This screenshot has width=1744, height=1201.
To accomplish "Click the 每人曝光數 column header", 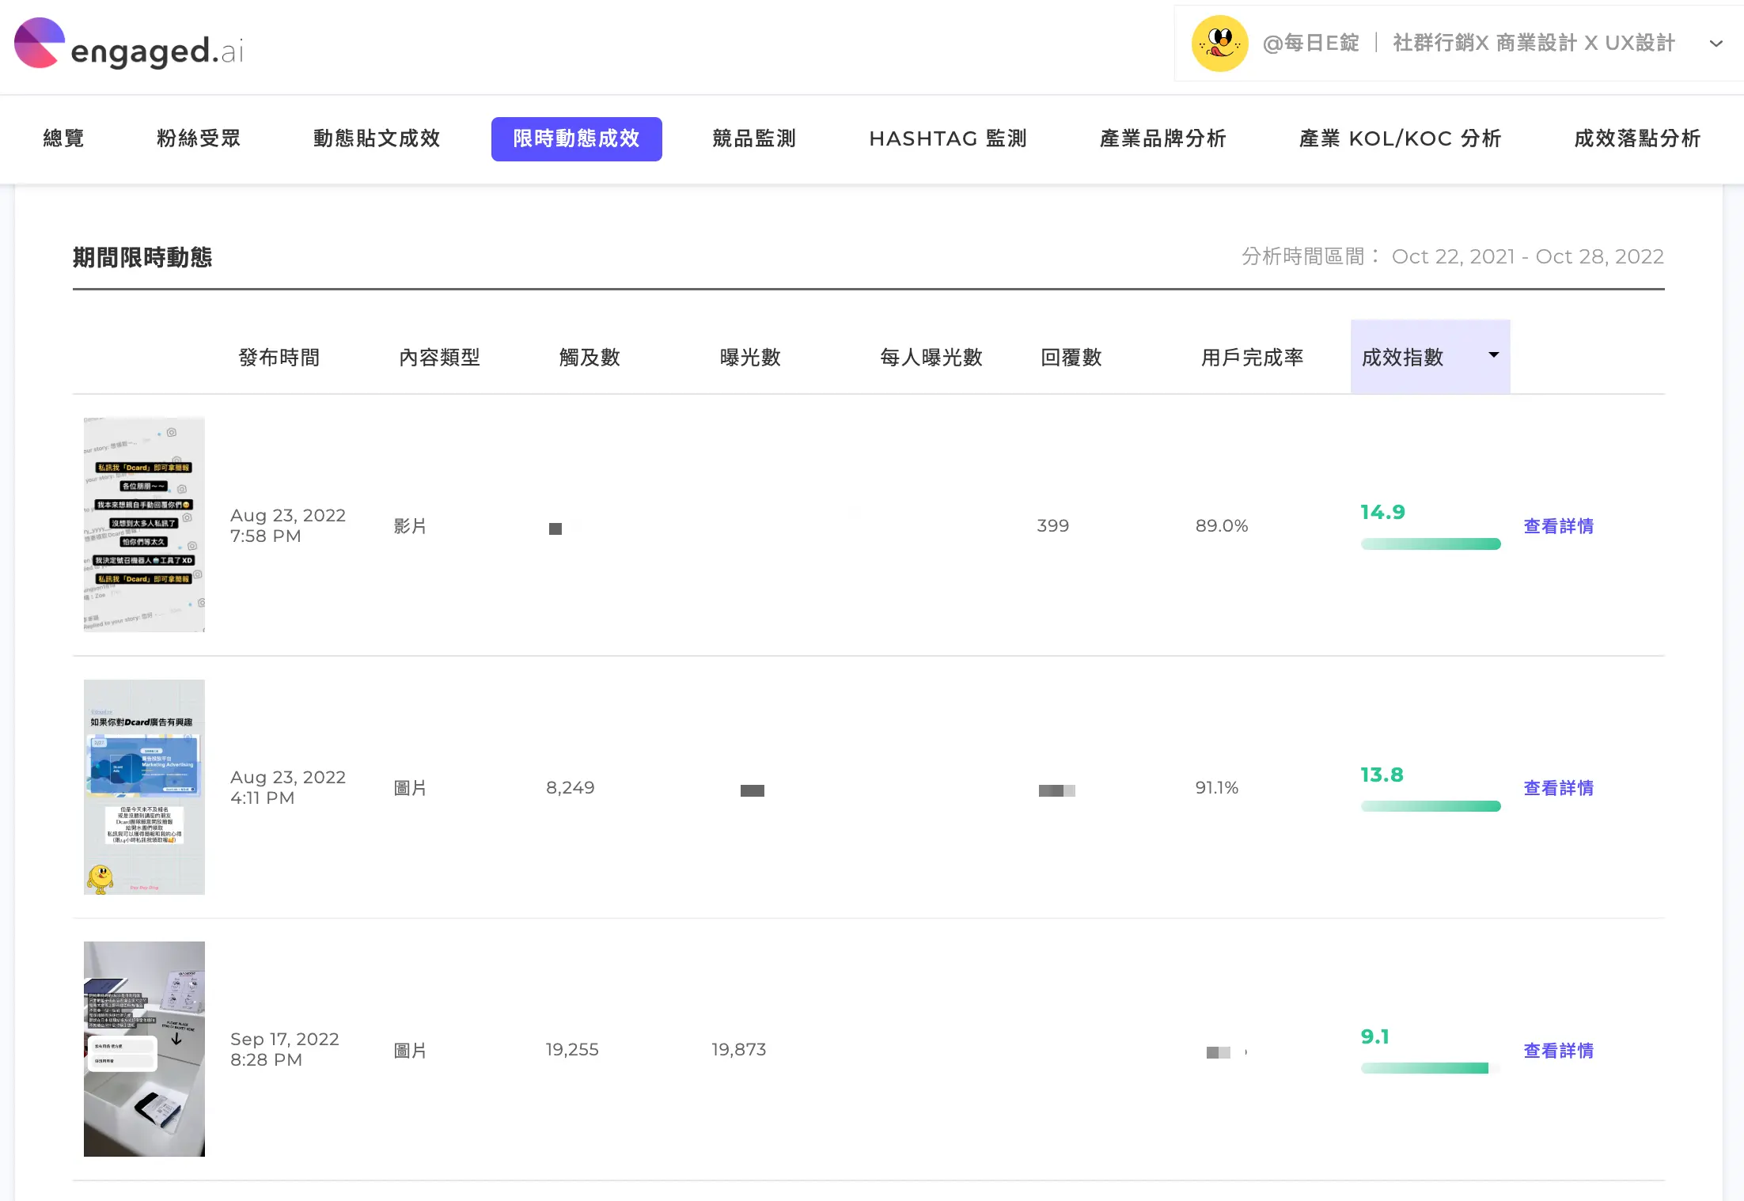I will pos(931,358).
